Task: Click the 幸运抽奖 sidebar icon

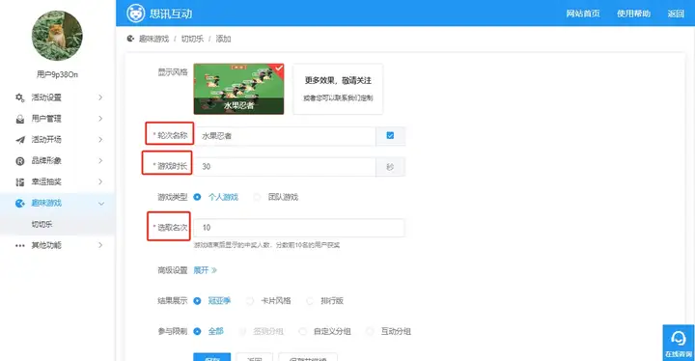Action: tap(20, 181)
